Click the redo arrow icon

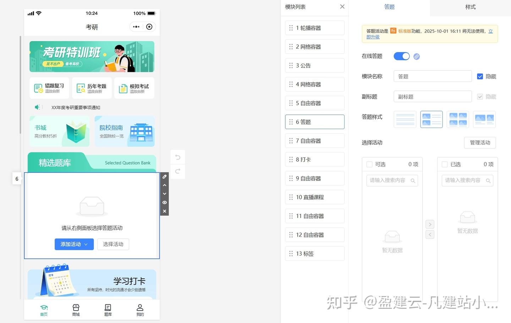[x=178, y=171]
